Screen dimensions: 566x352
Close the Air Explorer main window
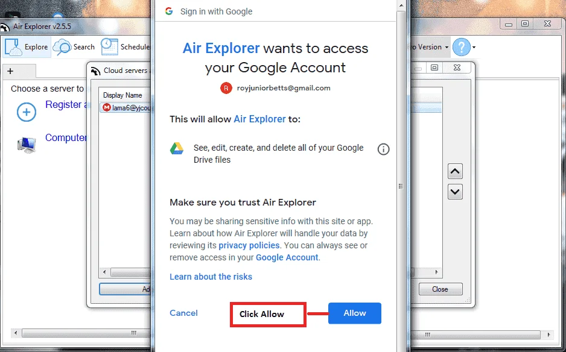pos(547,24)
